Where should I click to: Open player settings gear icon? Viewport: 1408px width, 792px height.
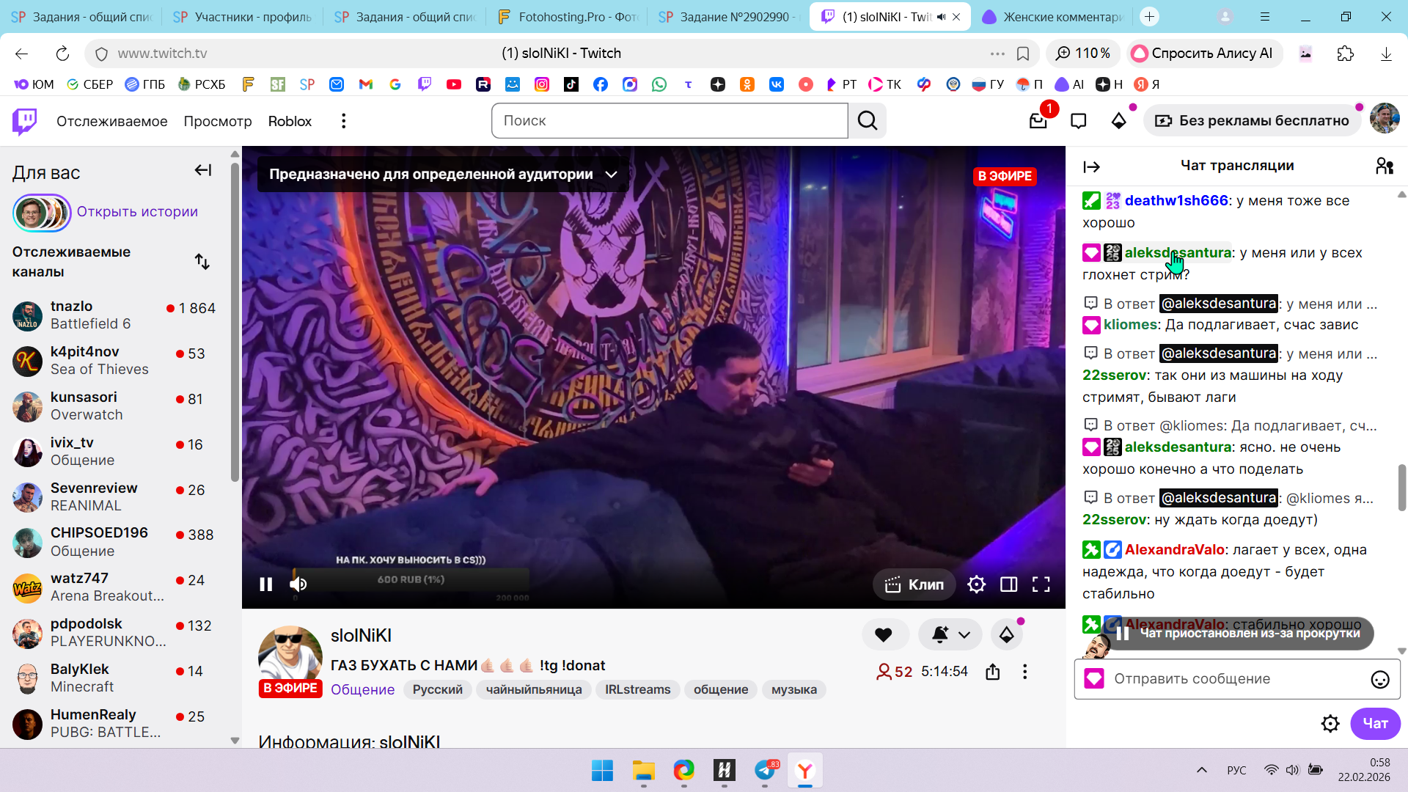click(x=976, y=584)
